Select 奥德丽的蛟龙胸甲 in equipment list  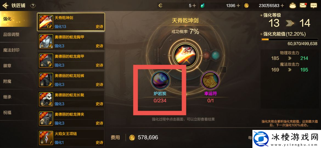pyautogui.click(x=71, y=41)
